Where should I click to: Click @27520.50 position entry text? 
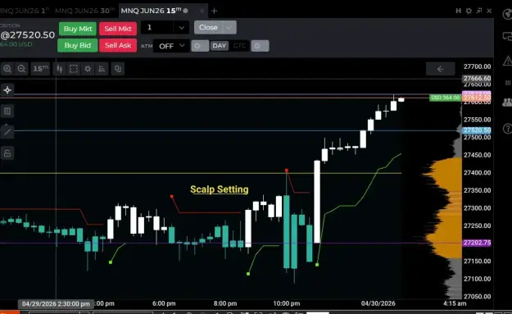[x=27, y=35]
